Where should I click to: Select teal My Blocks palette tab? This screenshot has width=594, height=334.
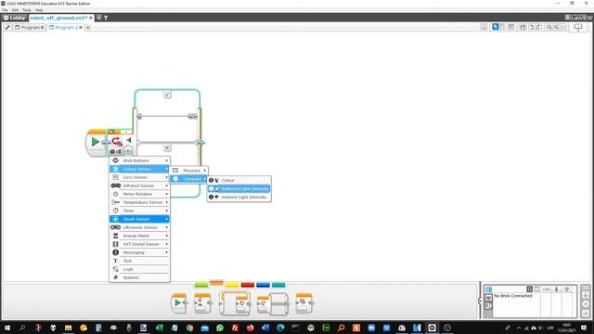click(x=278, y=285)
